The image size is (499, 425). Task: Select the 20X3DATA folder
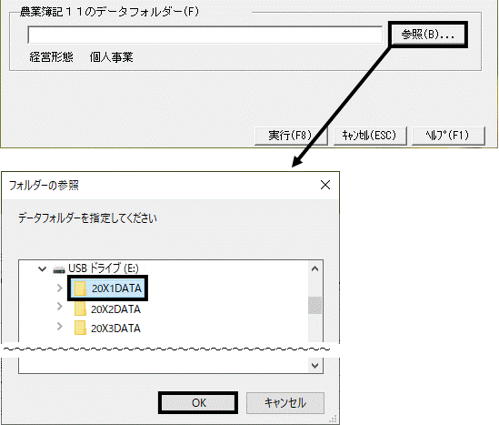[115, 329]
